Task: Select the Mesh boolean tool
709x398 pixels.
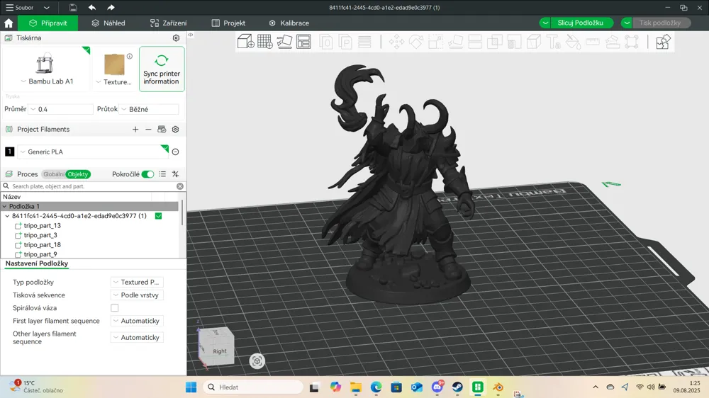Action: coord(495,42)
